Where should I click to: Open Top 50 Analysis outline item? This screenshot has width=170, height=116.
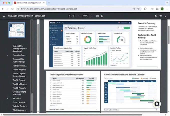pyautogui.click(x=19, y=70)
